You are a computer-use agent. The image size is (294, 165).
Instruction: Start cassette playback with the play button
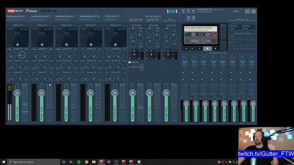coord(199,49)
